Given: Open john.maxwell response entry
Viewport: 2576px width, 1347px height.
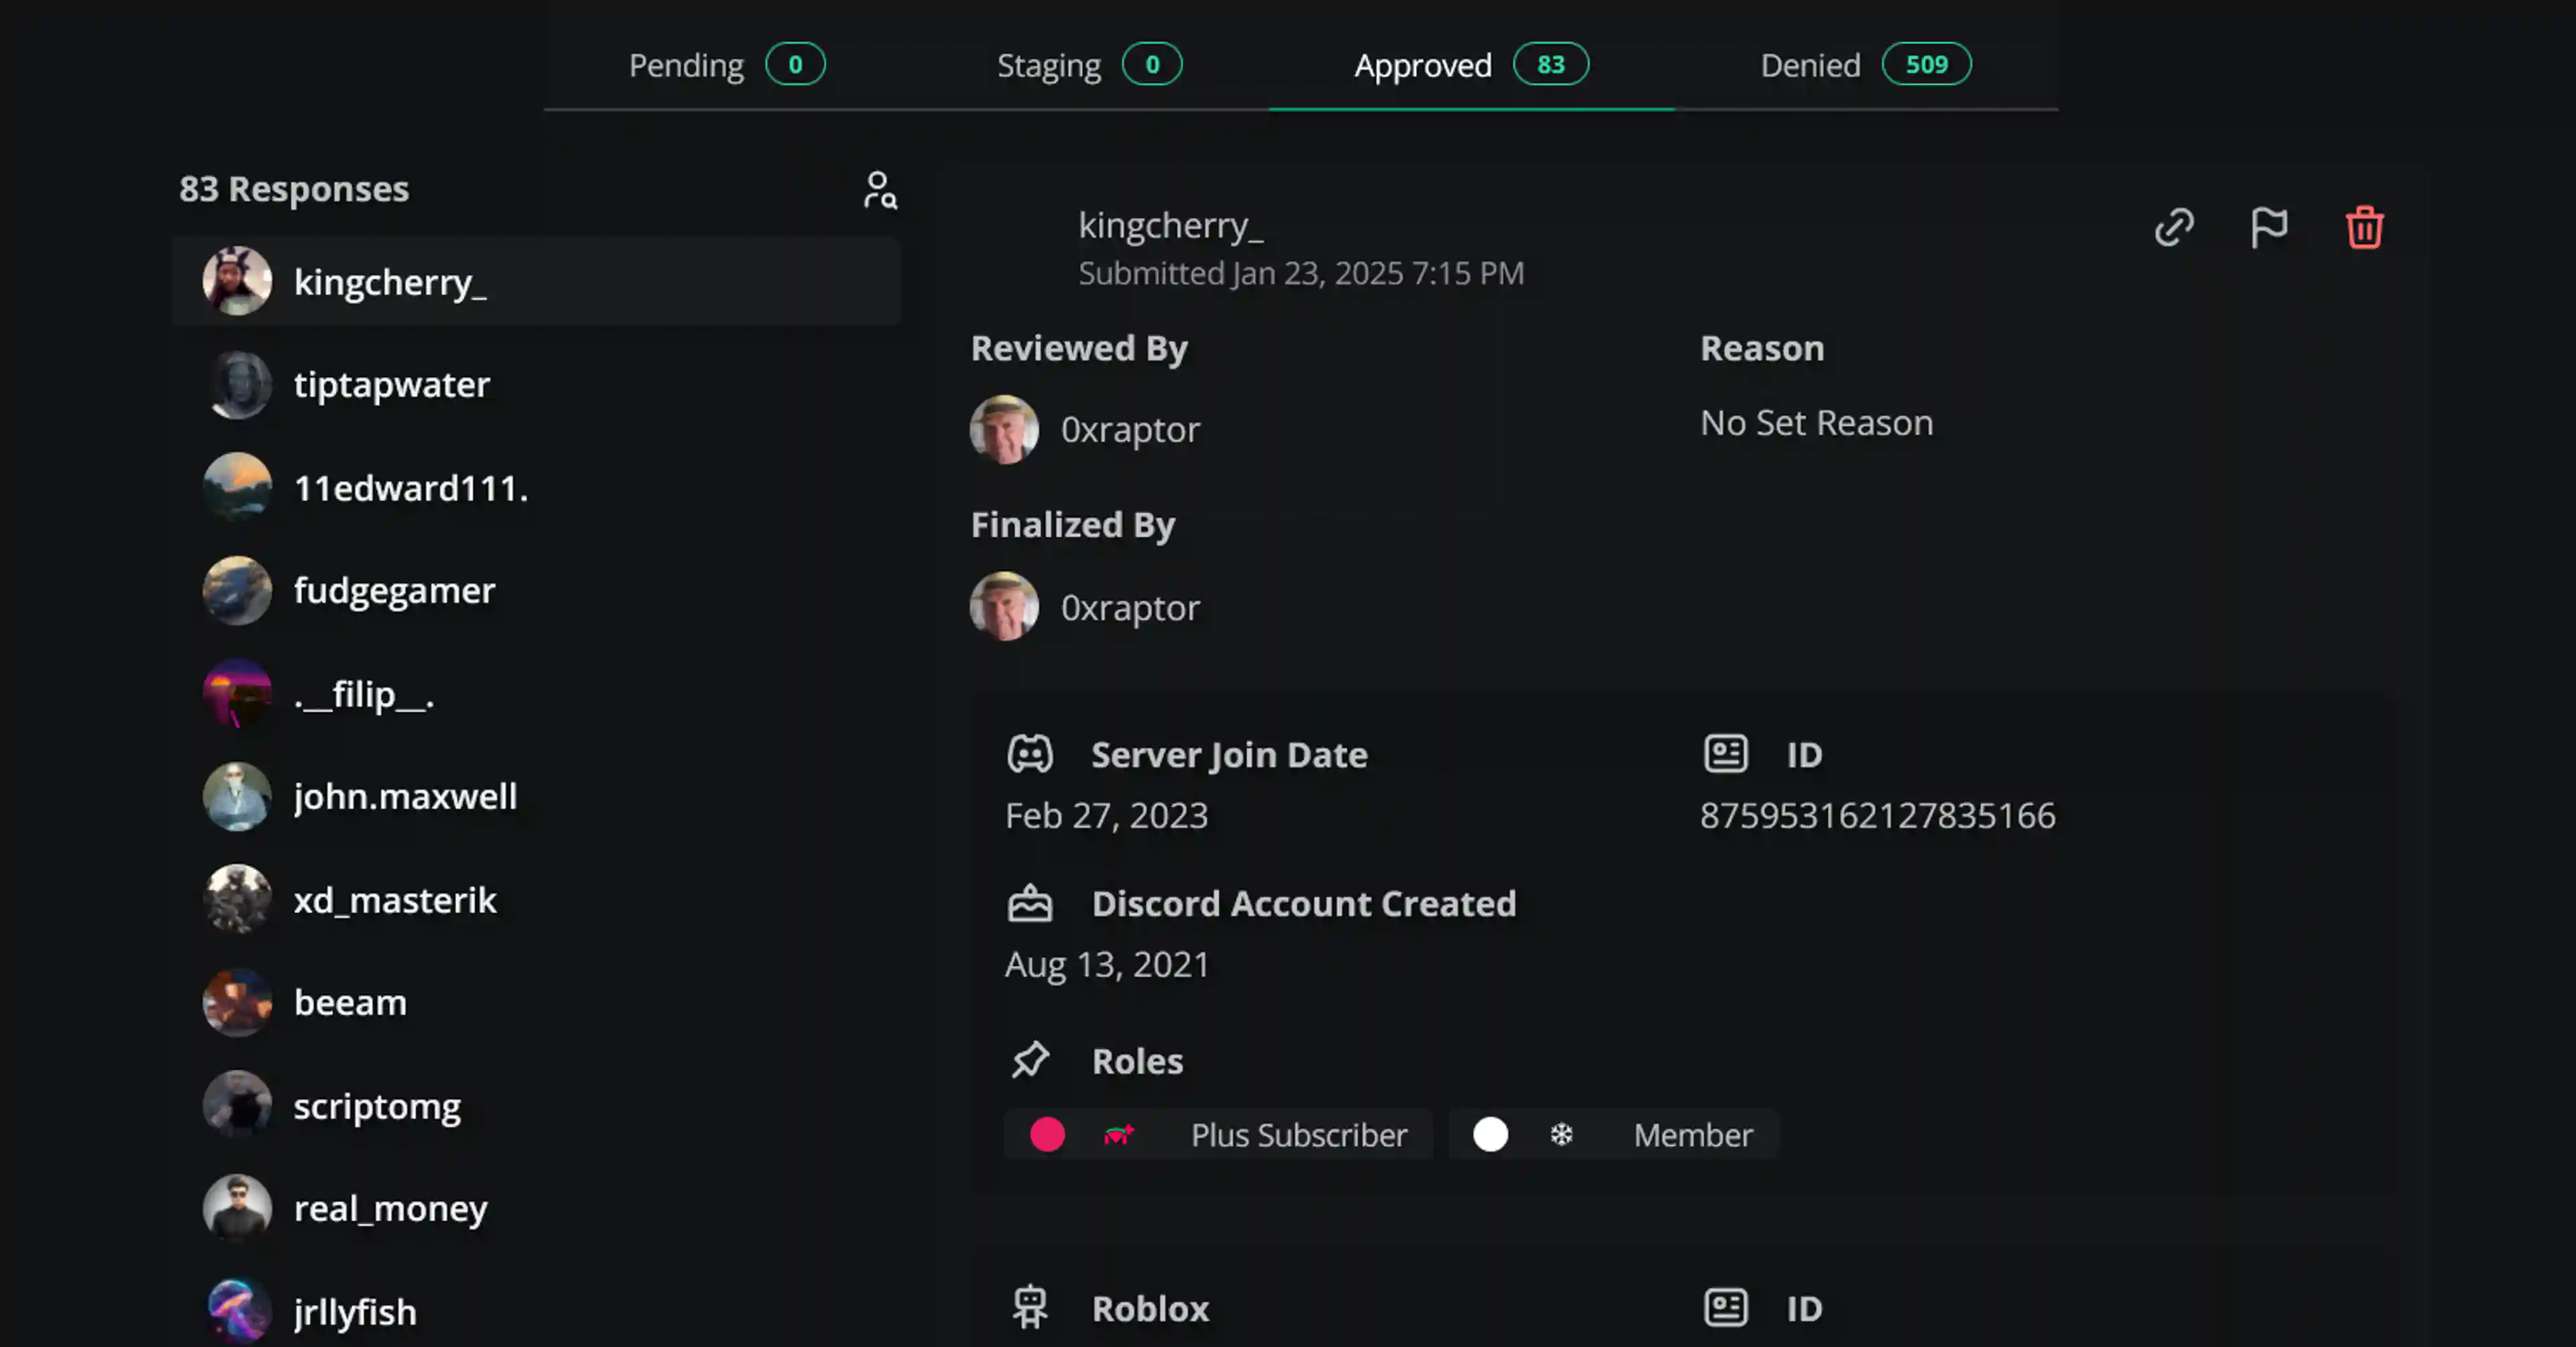Looking at the screenshot, I should pos(405,797).
